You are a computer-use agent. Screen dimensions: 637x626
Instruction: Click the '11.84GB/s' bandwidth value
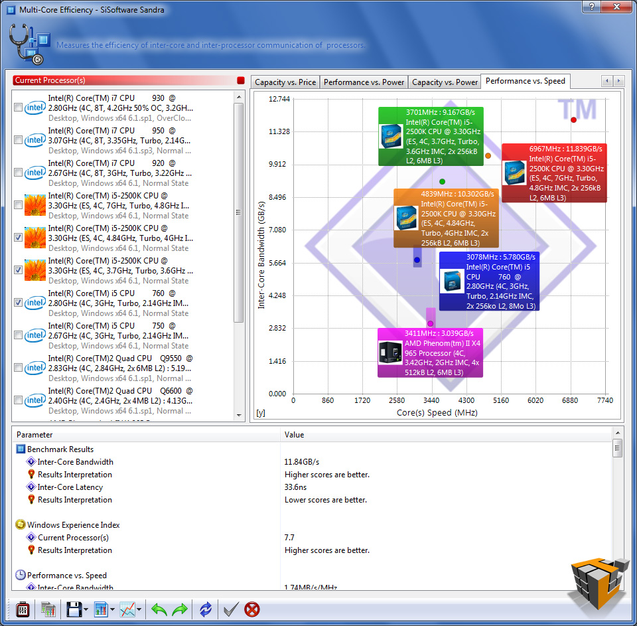(x=302, y=462)
